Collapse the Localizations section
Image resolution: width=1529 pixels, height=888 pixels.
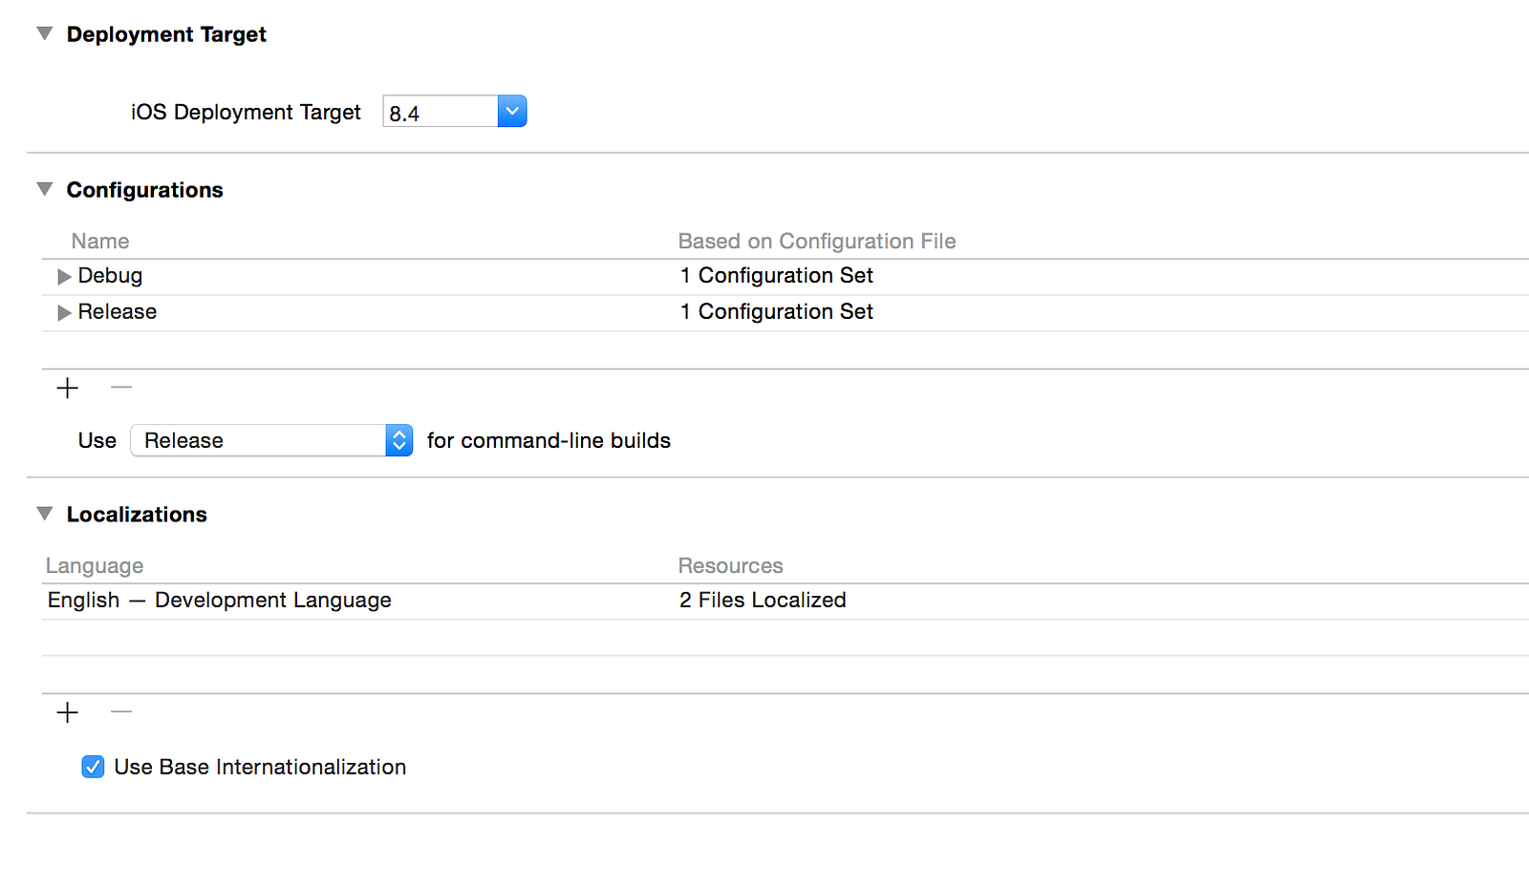coord(45,515)
